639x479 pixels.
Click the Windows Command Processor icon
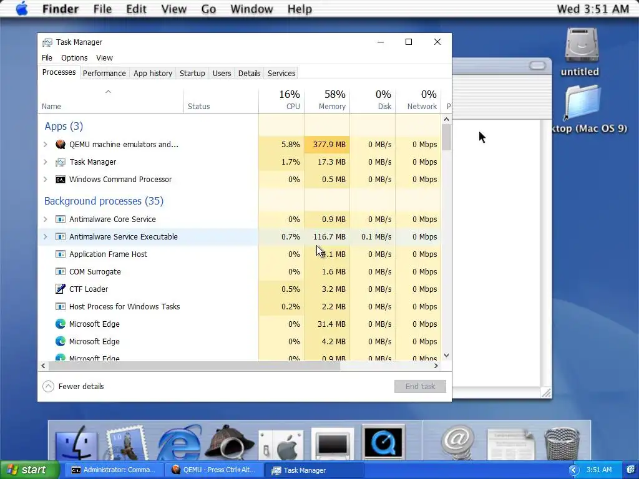pos(61,180)
